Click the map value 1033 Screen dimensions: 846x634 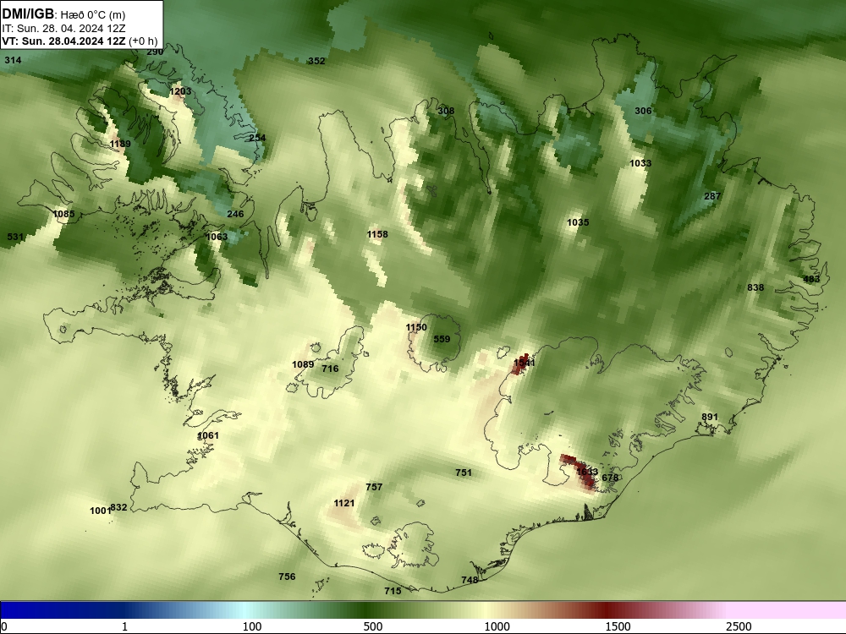tap(640, 163)
